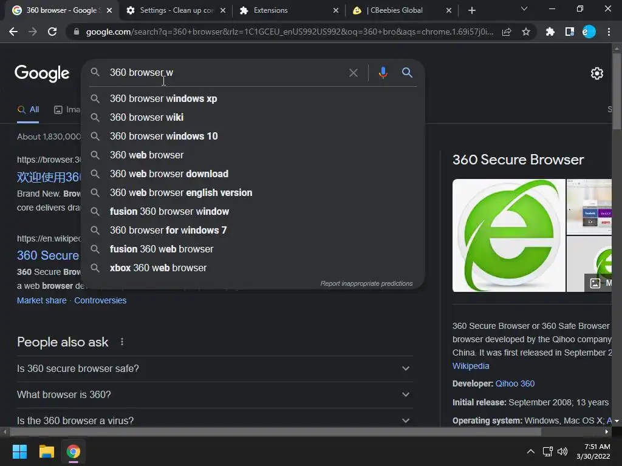Open the Controversies sublink
The width and height of the screenshot is (622, 466).
tap(100, 300)
